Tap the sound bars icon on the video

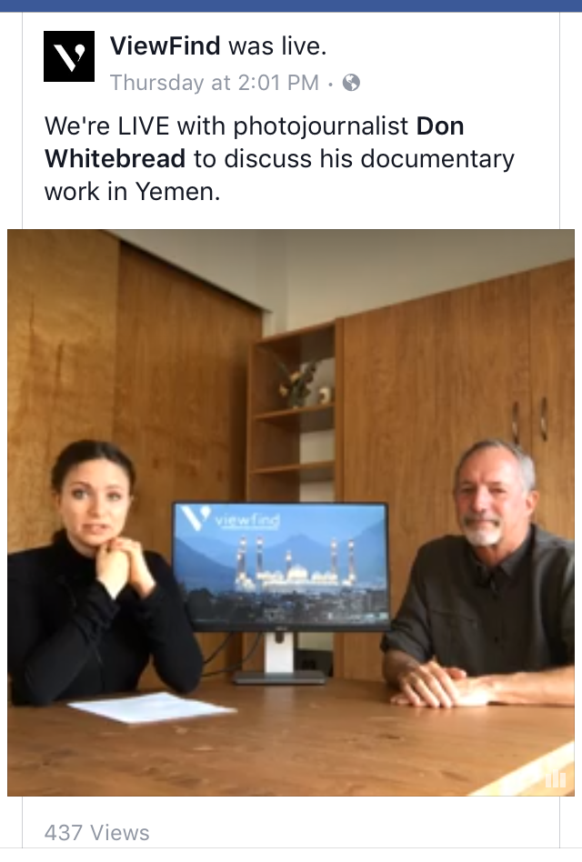(x=555, y=778)
